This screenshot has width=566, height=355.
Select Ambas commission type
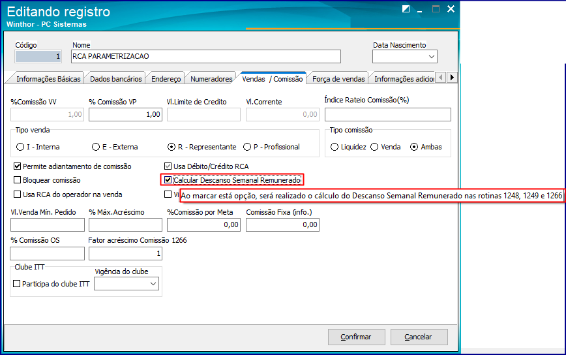click(426, 147)
